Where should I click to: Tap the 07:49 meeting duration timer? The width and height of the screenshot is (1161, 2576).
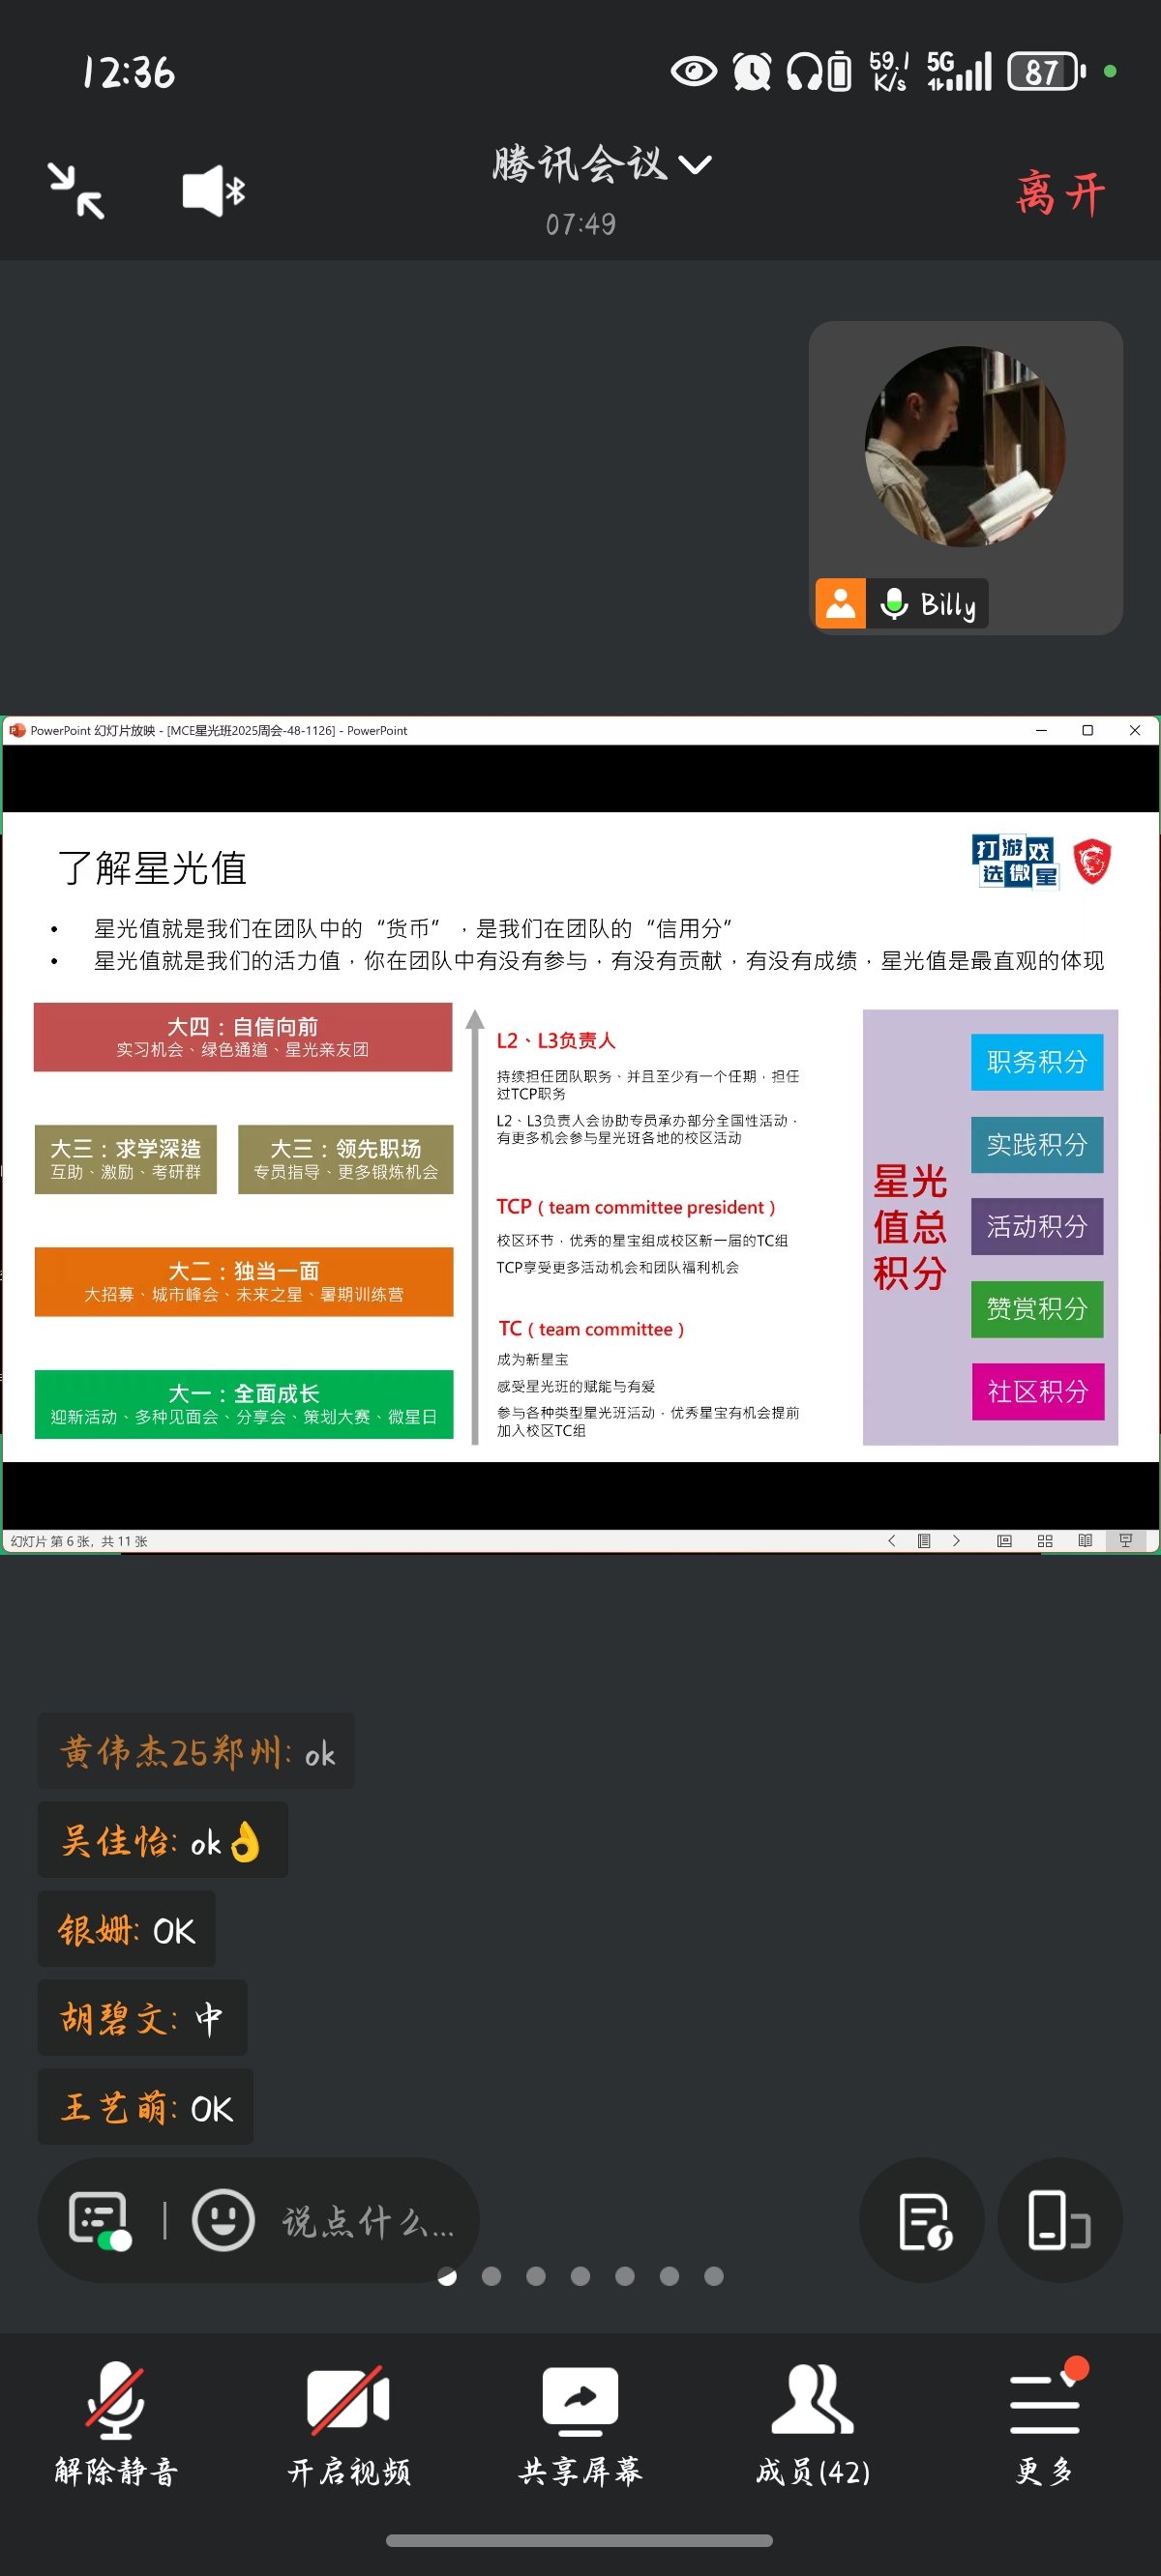[x=580, y=224]
